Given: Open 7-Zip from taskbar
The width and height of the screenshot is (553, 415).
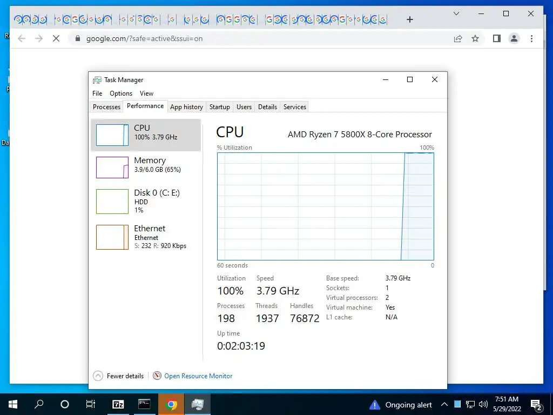Looking at the screenshot, I should pyautogui.click(x=118, y=404).
